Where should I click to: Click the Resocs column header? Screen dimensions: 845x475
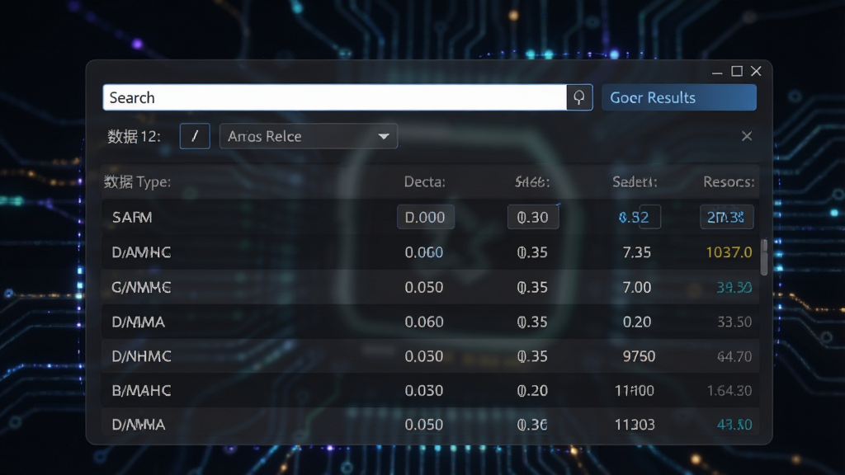[x=729, y=182]
